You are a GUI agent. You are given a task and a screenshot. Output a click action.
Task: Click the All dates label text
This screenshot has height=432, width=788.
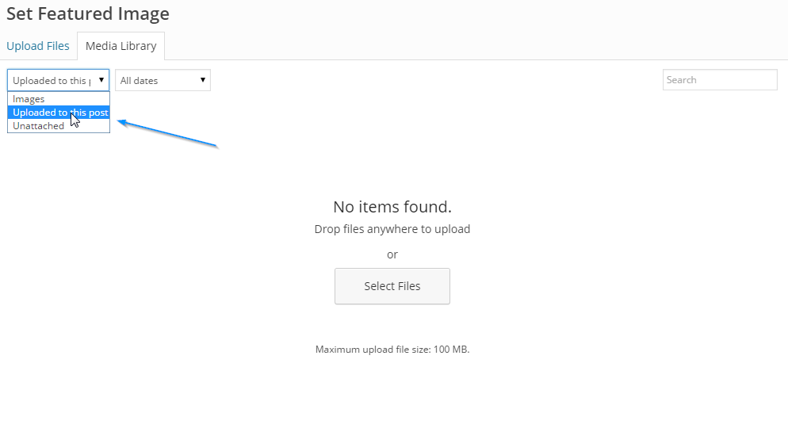(139, 80)
